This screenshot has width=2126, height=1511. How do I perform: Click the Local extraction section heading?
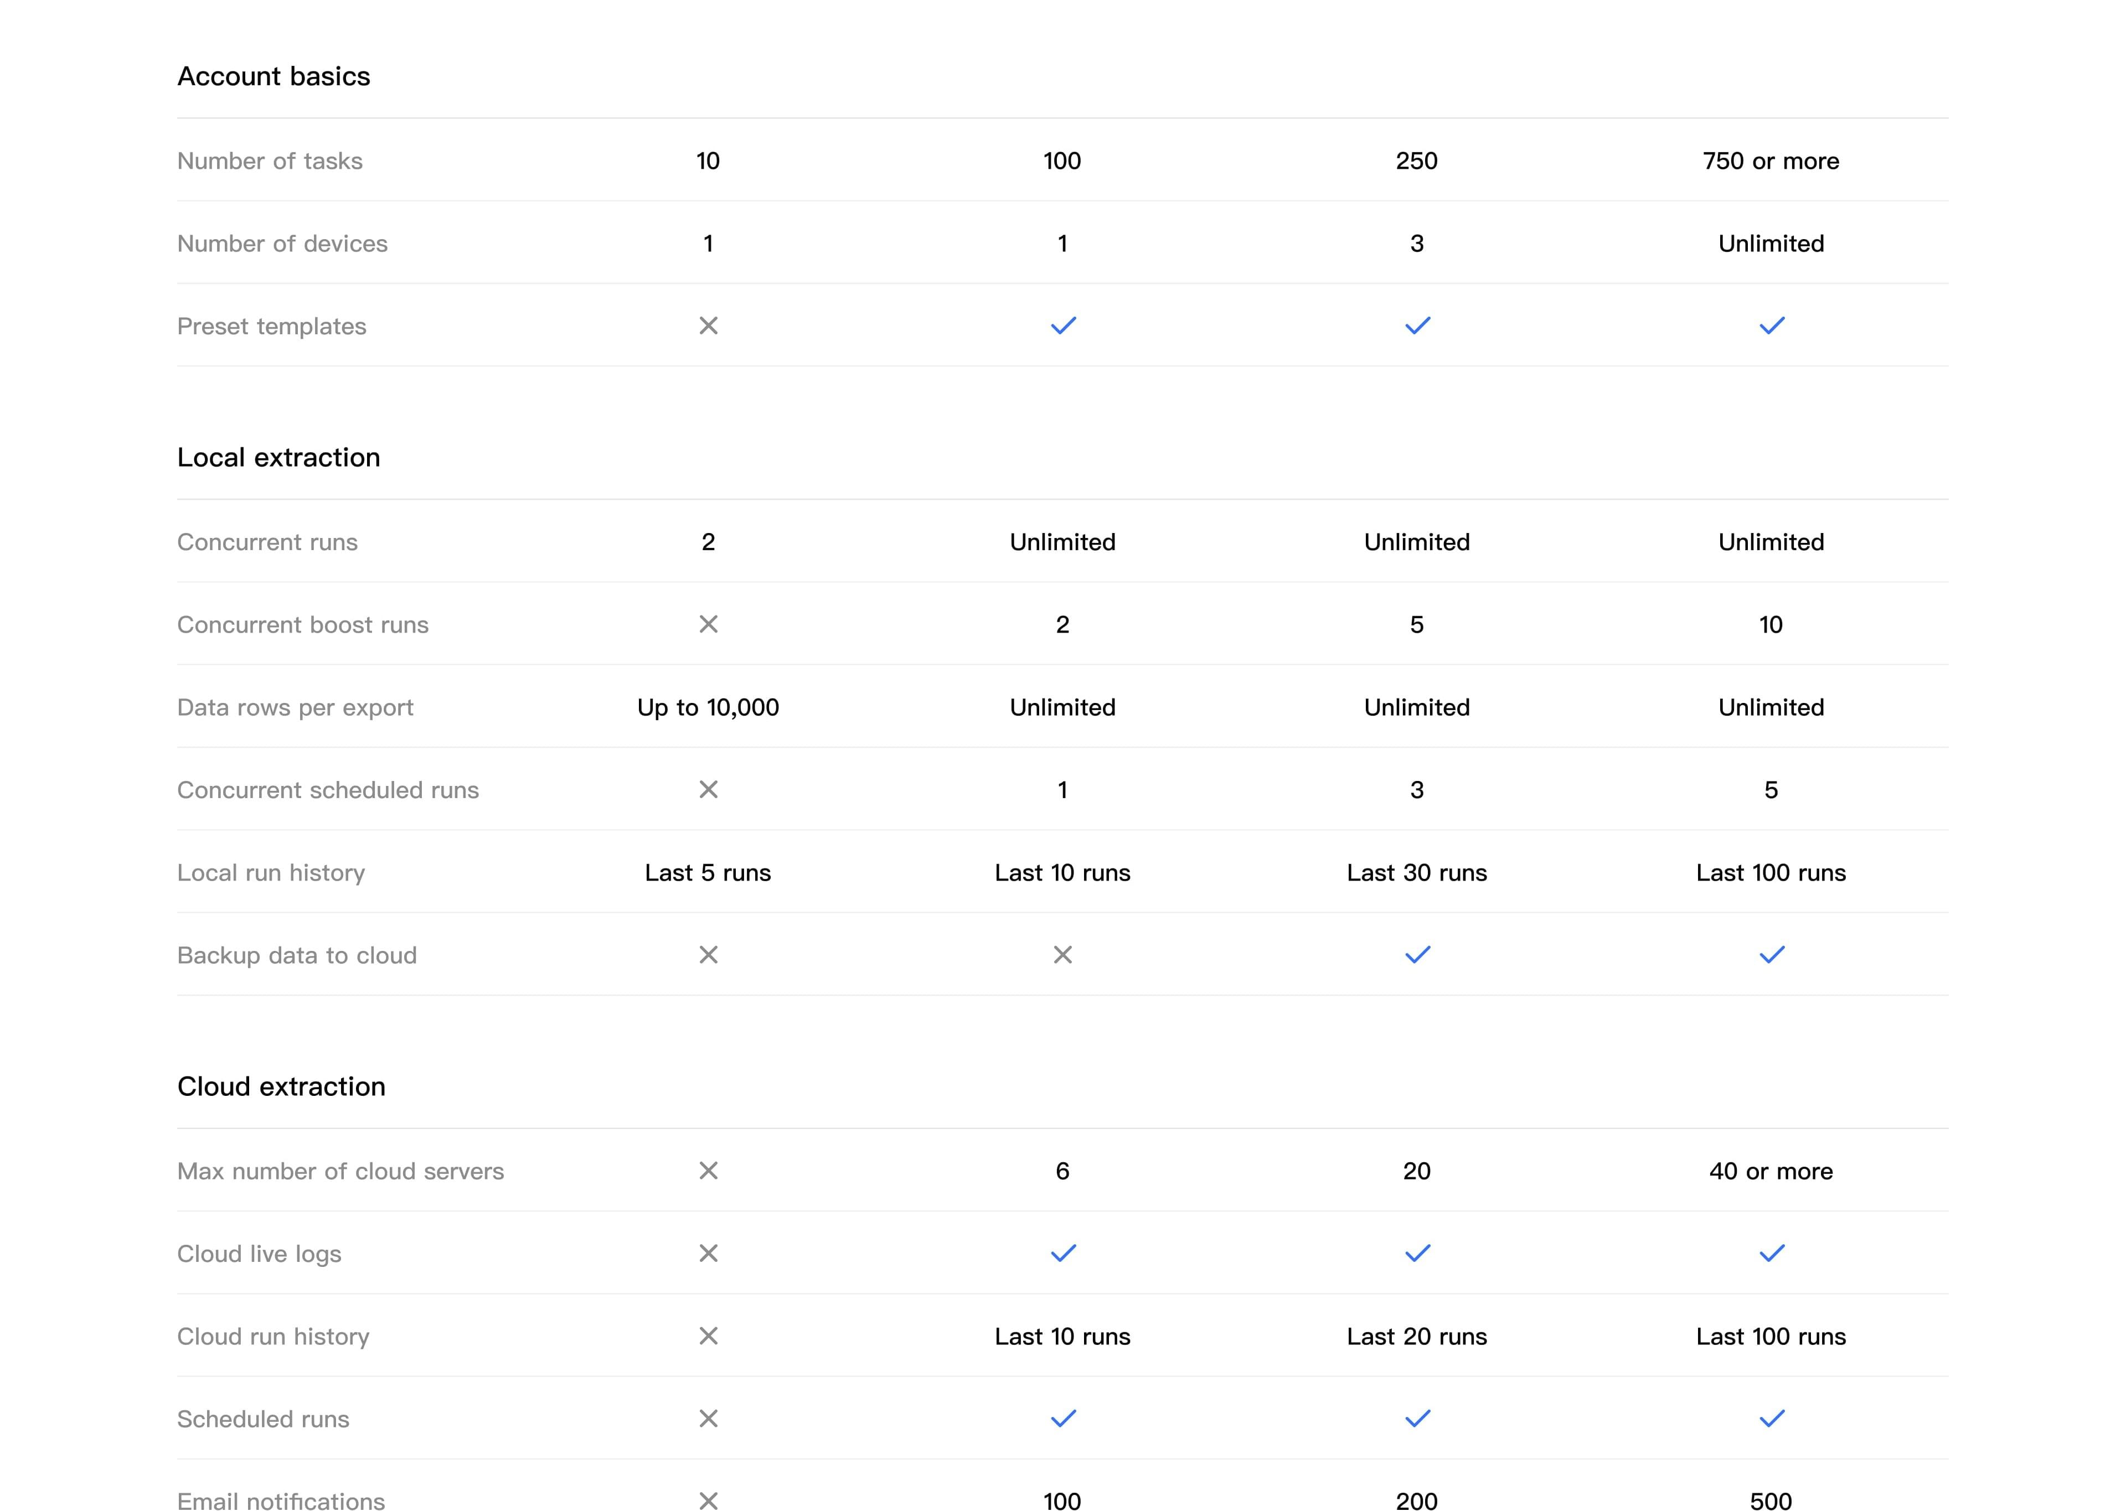pos(278,458)
